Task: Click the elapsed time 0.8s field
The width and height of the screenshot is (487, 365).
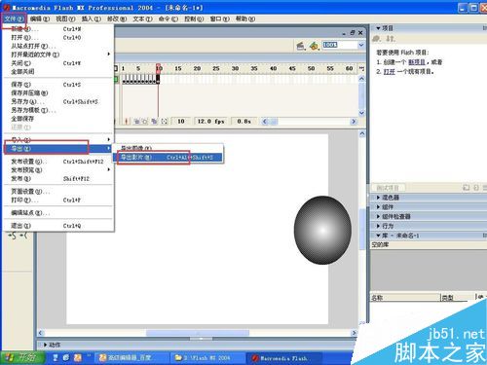Action: pos(244,122)
